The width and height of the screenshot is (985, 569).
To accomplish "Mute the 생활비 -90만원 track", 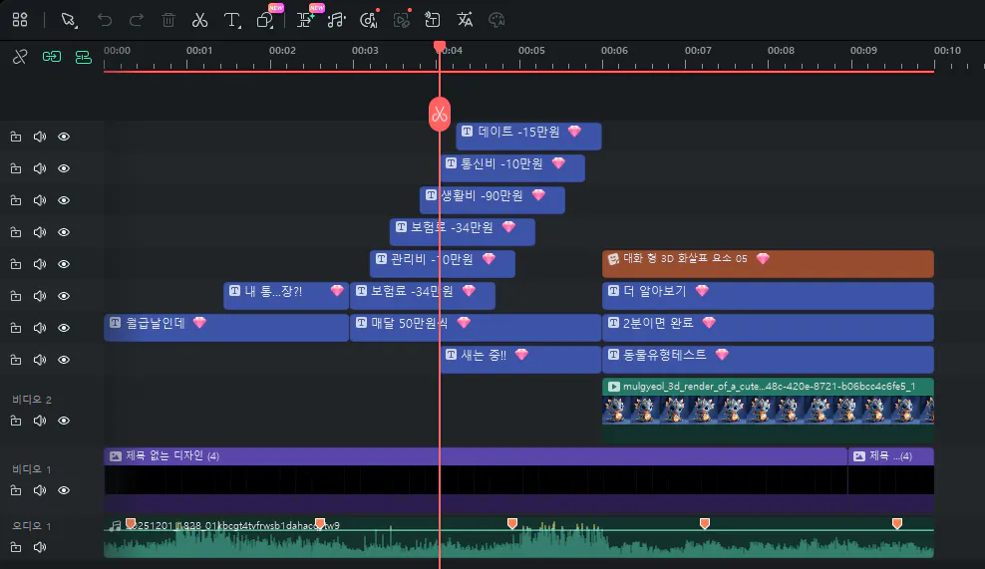I will tap(40, 200).
